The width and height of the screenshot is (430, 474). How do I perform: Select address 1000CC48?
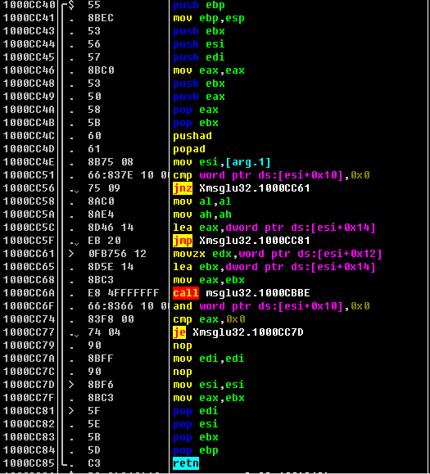click(29, 84)
